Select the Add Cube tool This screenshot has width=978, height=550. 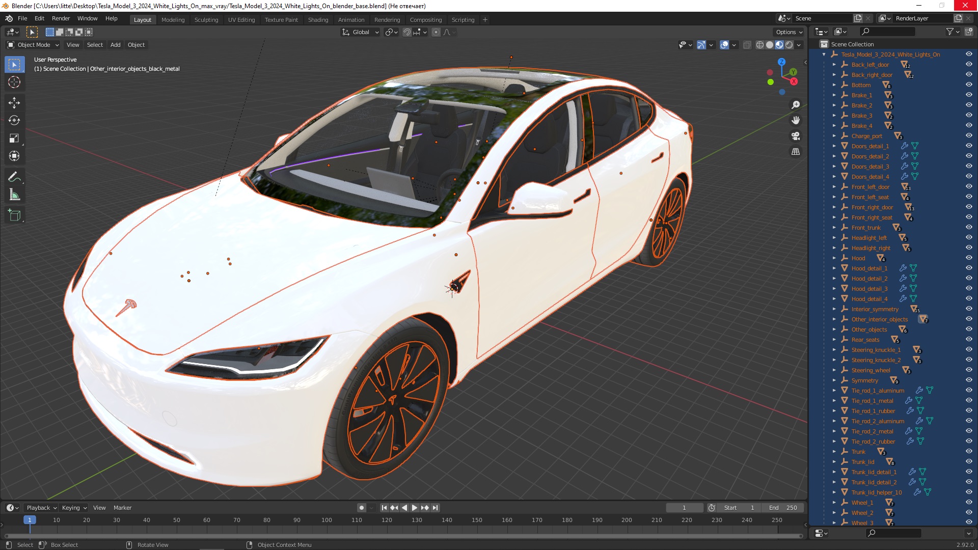click(x=14, y=215)
